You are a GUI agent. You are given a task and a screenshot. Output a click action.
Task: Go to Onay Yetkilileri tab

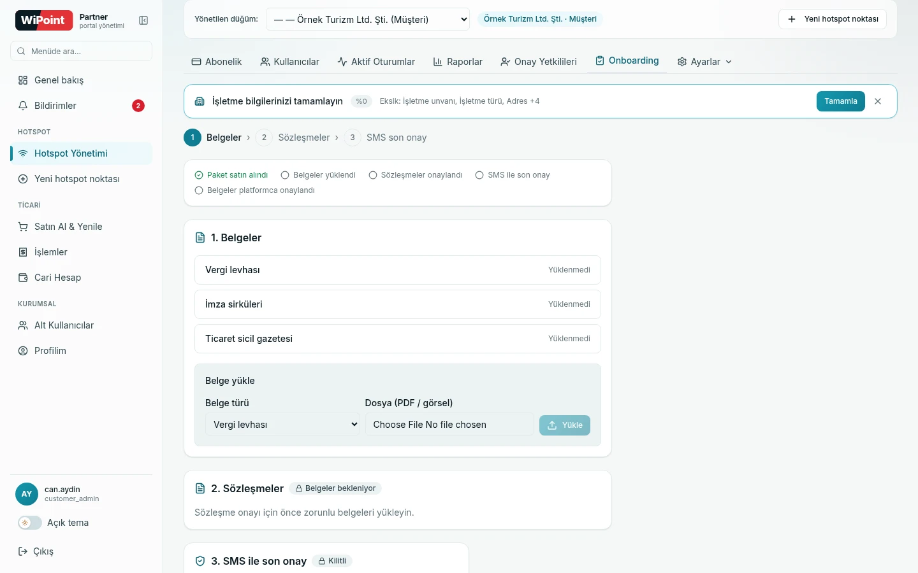pyautogui.click(x=539, y=62)
